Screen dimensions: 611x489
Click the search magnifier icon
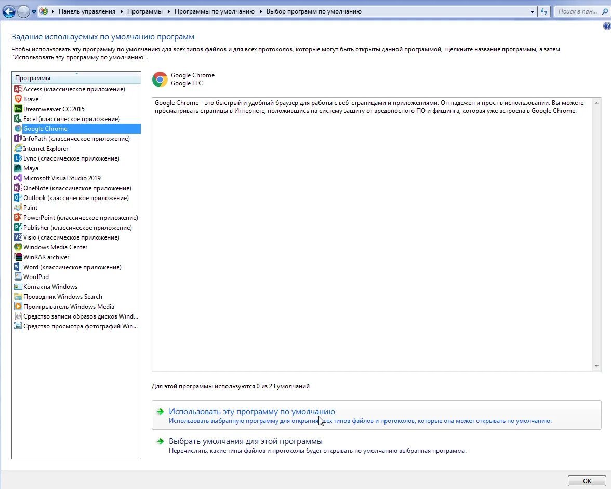pos(605,11)
